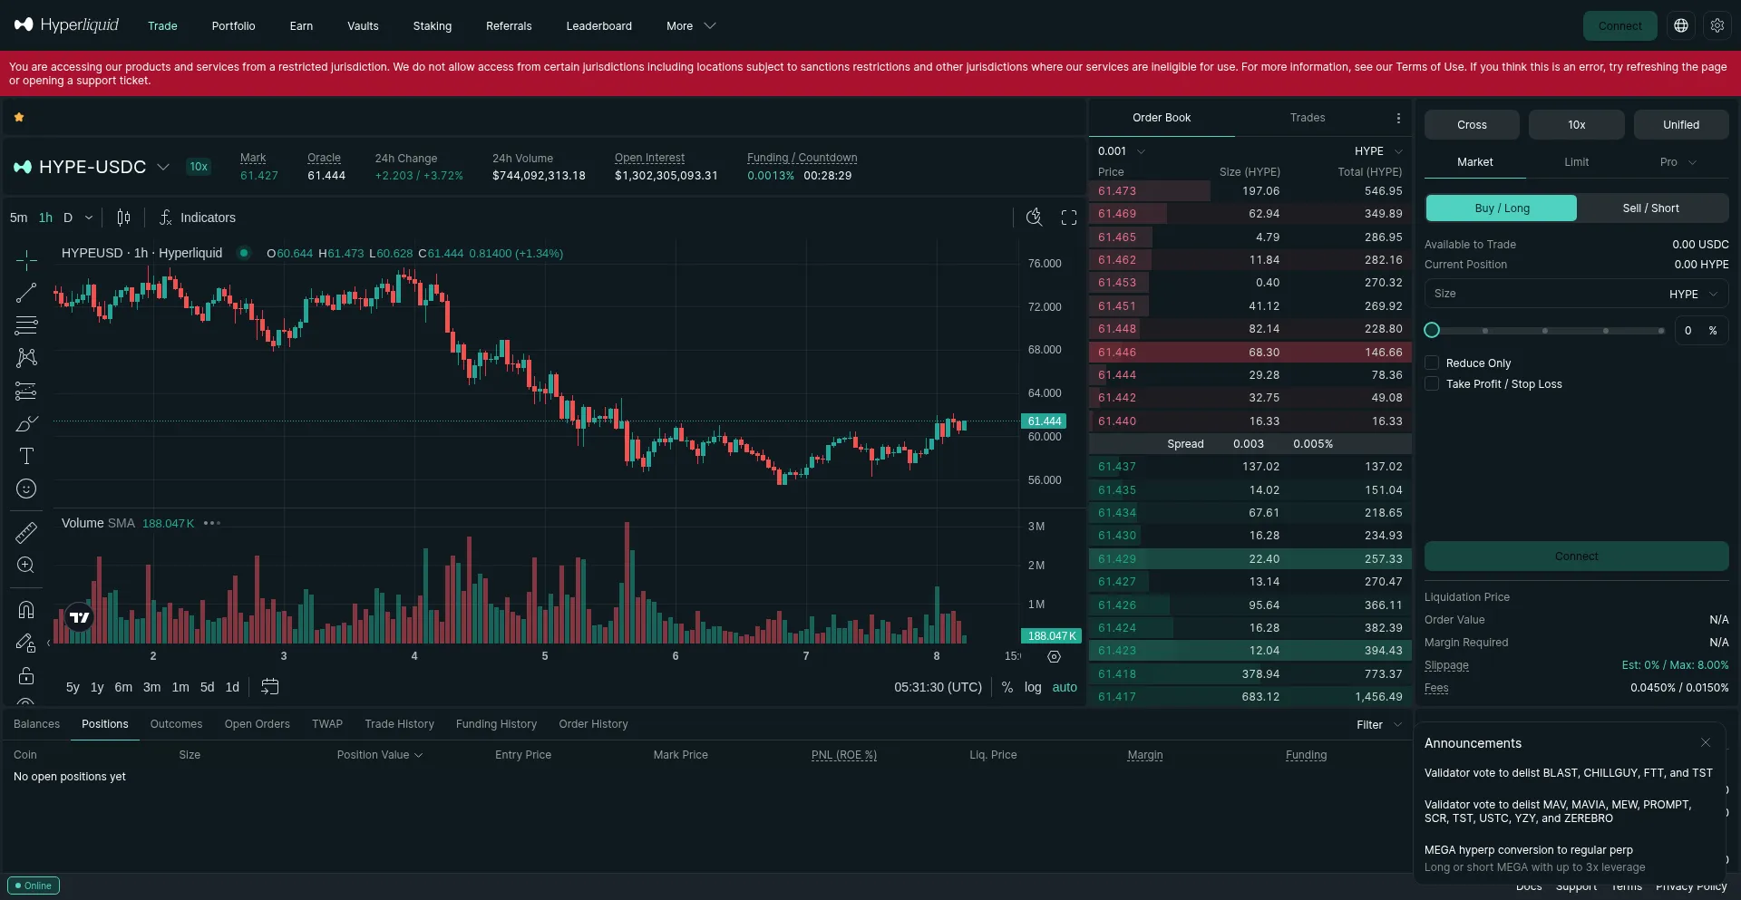Open Unified account mode button
Viewport: 1741px width, 900px height.
(x=1681, y=125)
